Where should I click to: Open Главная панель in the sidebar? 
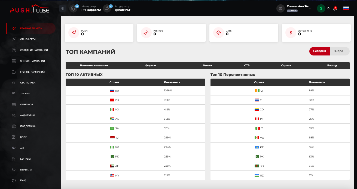click(x=31, y=28)
